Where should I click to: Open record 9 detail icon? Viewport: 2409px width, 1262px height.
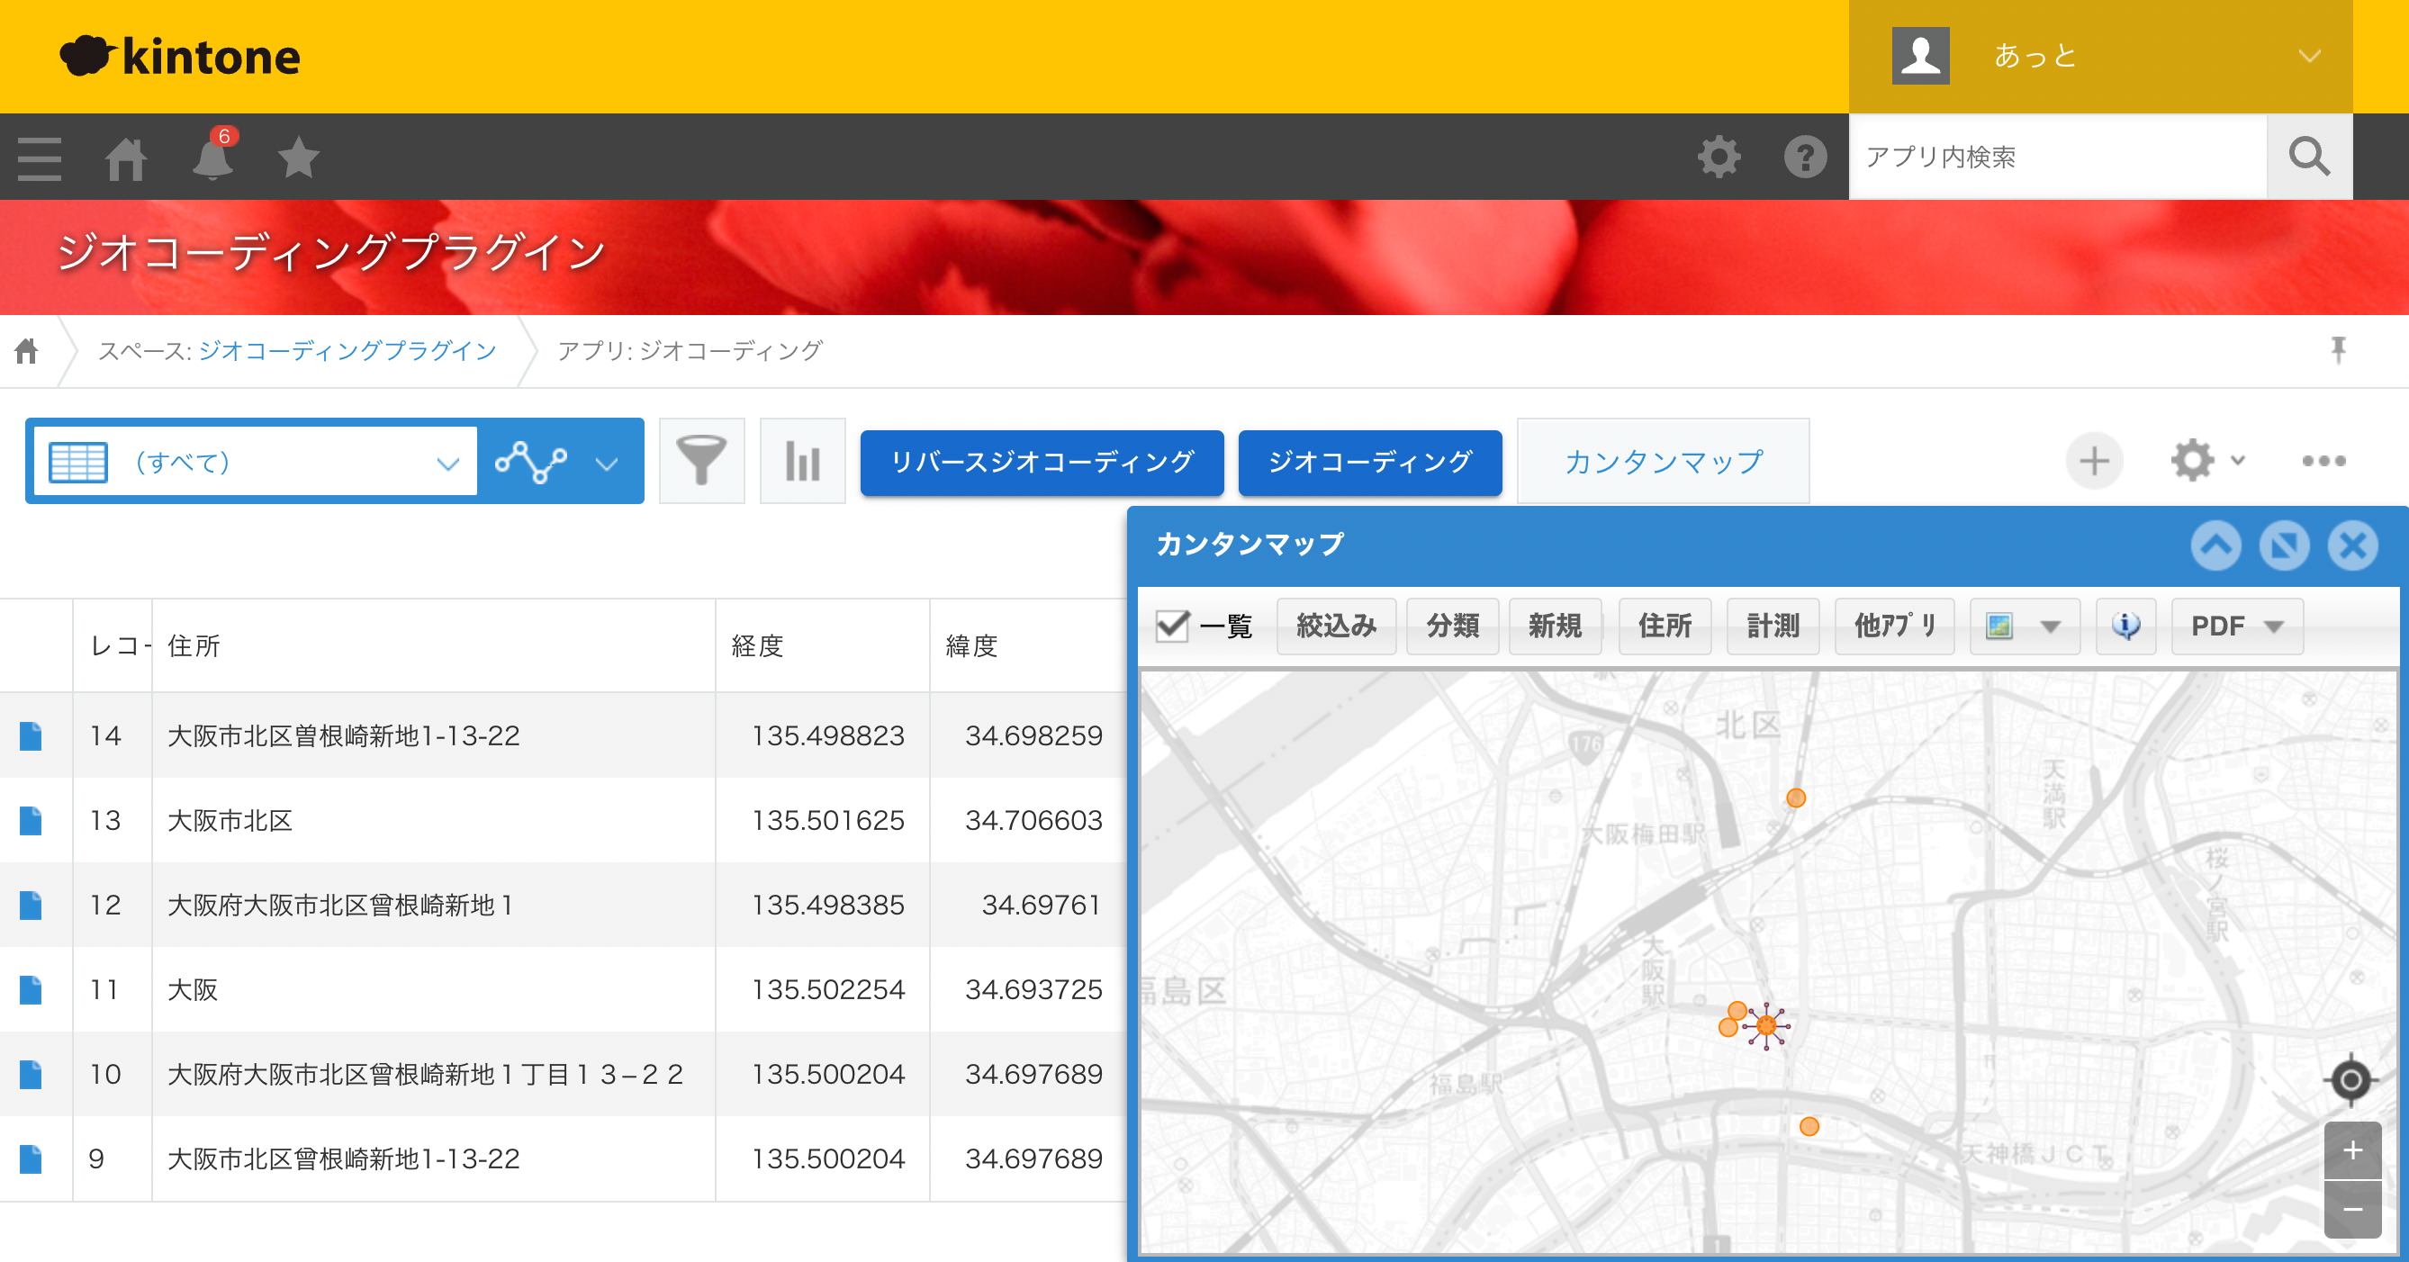click(31, 1159)
